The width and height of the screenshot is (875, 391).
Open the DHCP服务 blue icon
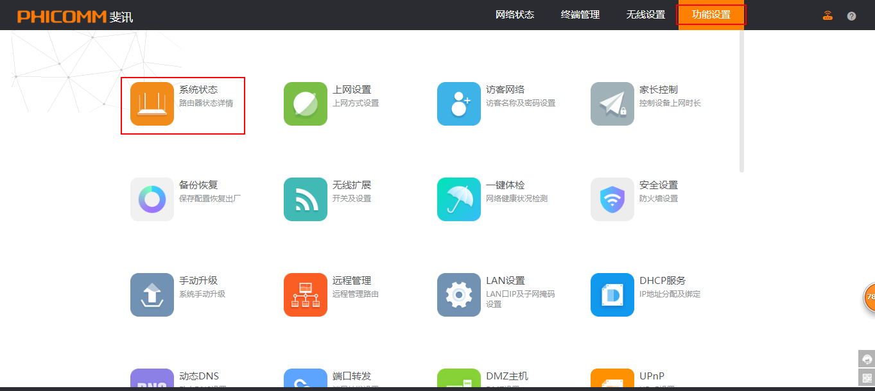click(x=612, y=295)
